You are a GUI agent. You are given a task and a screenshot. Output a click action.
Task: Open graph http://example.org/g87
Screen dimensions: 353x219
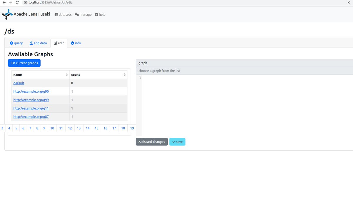[31, 117]
